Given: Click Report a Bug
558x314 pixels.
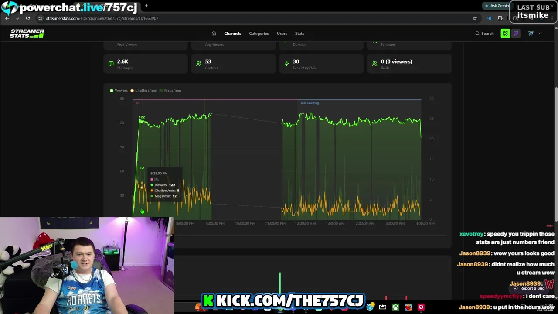Looking at the screenshot, I should (529, 288).
